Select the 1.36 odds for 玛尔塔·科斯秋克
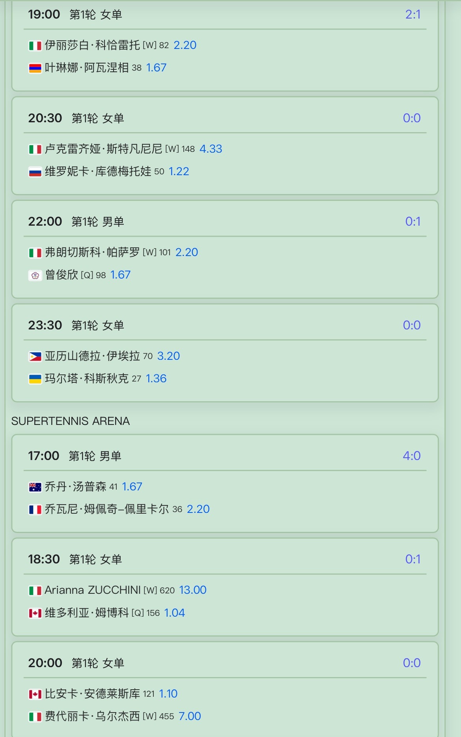The width and height of the screenshot is (461, 737). pyautogui.click(x=156, y=378)
